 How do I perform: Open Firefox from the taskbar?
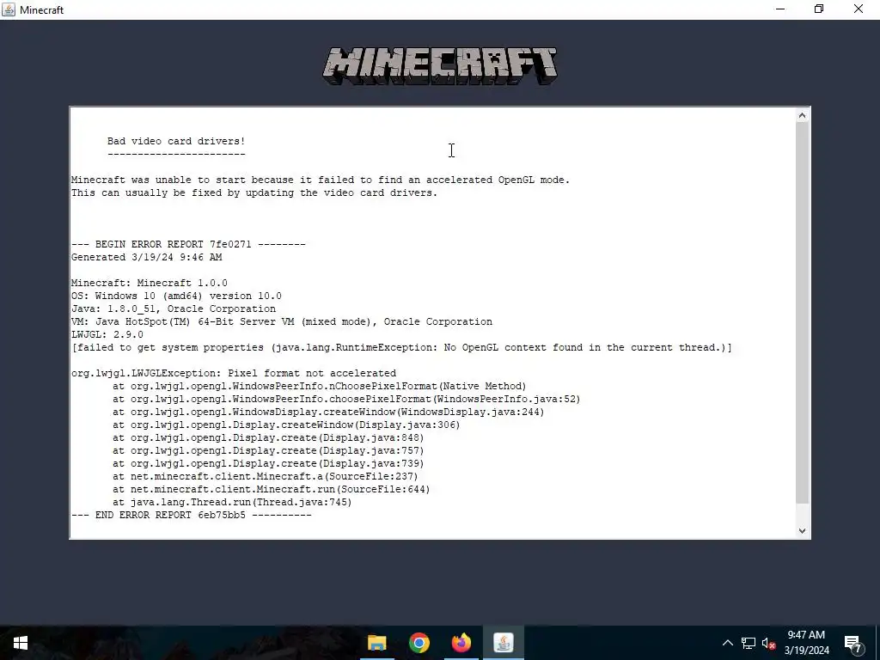click(x=461, y=643)
